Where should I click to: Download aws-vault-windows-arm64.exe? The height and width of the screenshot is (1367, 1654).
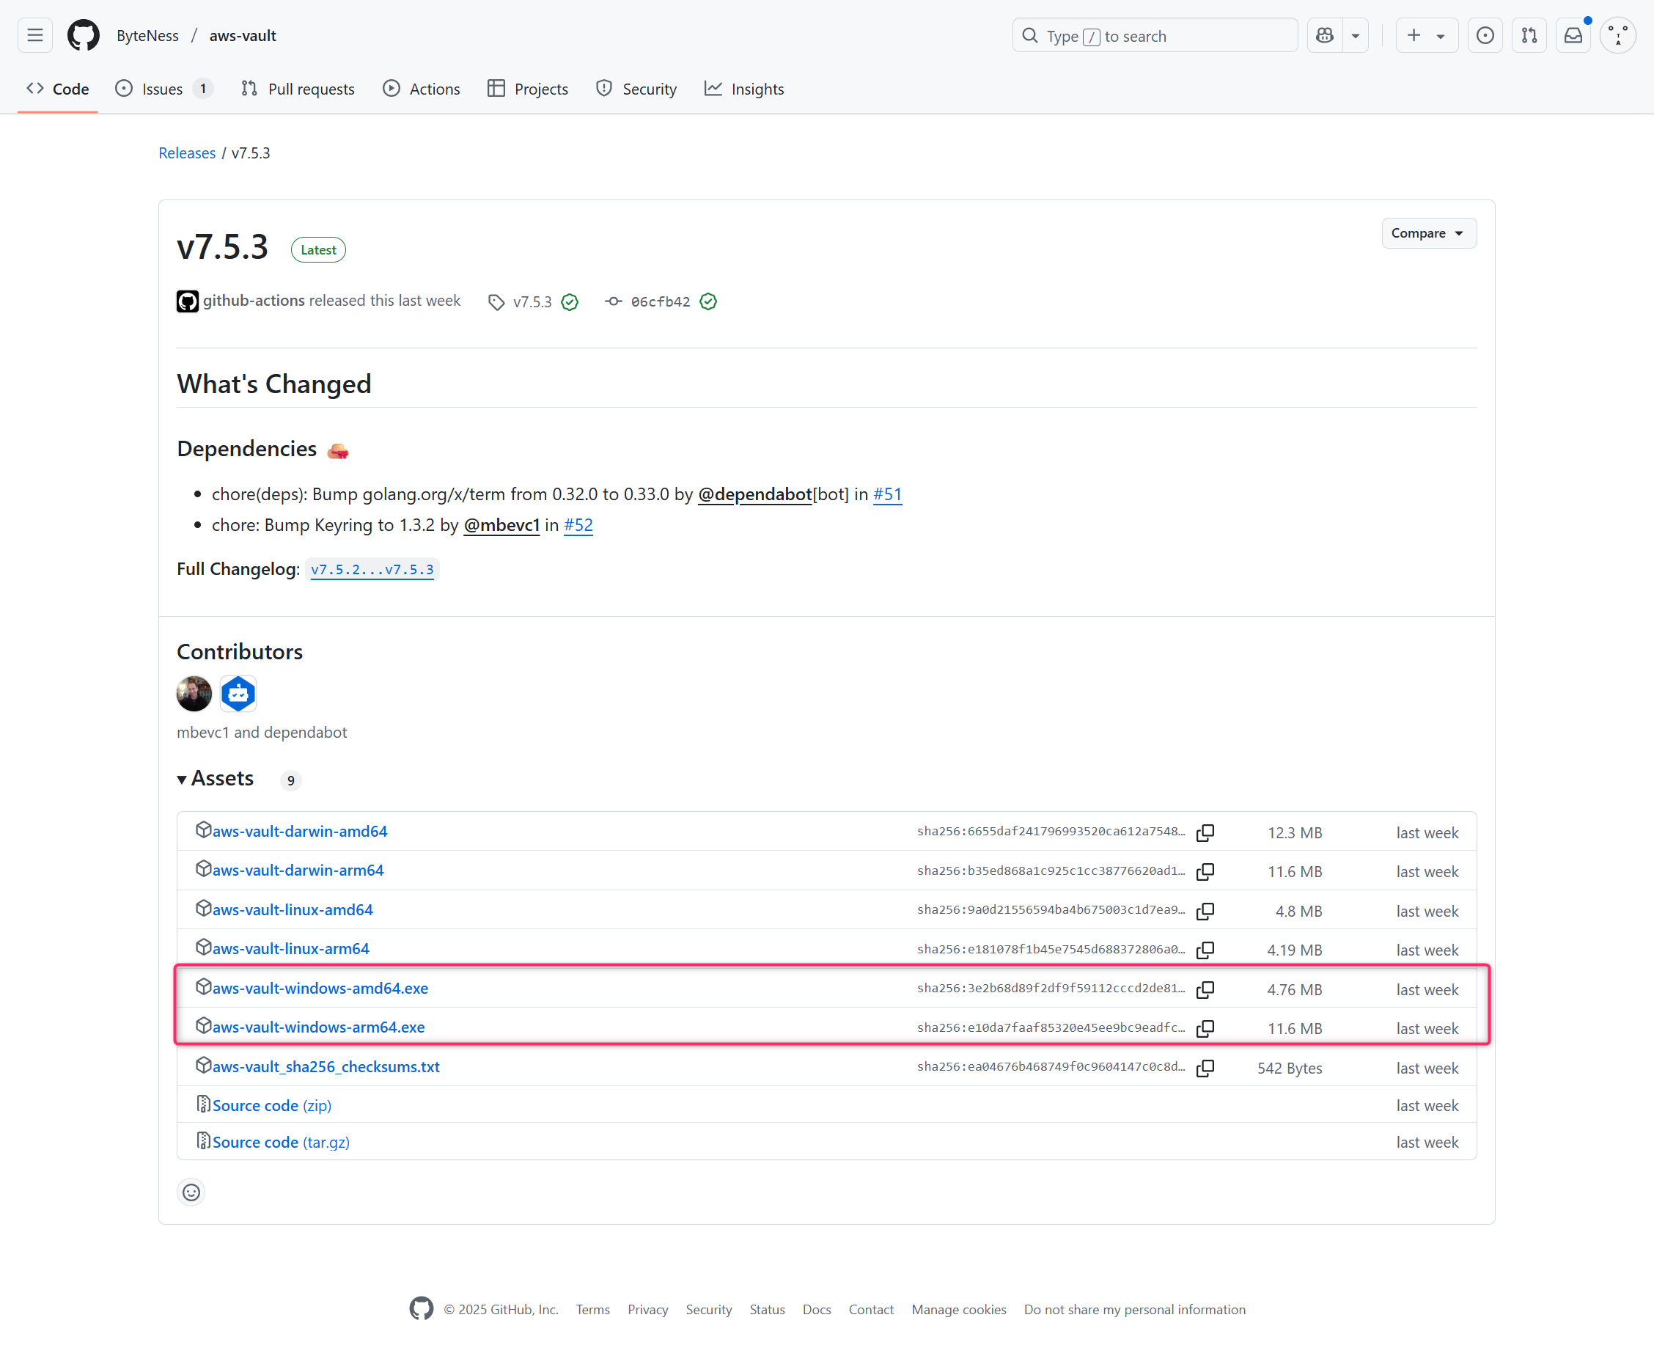318,1027
